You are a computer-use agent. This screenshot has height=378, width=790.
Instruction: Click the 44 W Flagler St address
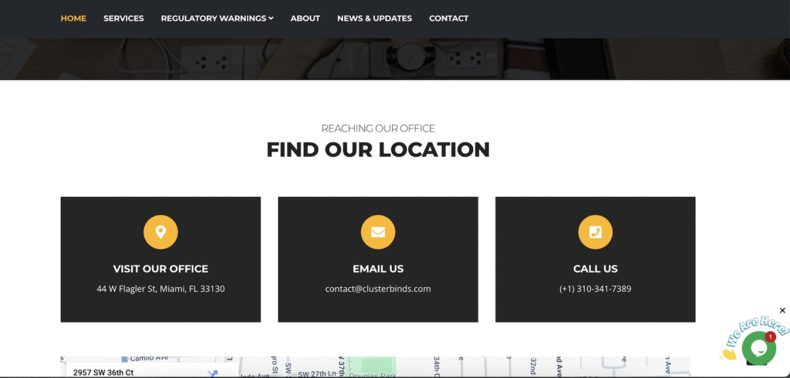160,289
